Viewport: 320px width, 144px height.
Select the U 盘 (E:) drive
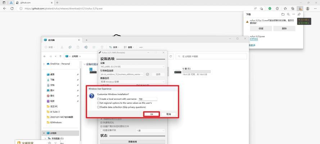point(192,72)
